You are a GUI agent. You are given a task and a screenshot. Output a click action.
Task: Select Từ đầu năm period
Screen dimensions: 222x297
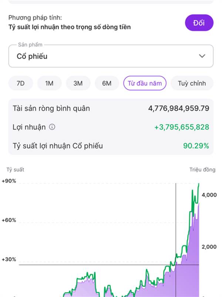145,83
